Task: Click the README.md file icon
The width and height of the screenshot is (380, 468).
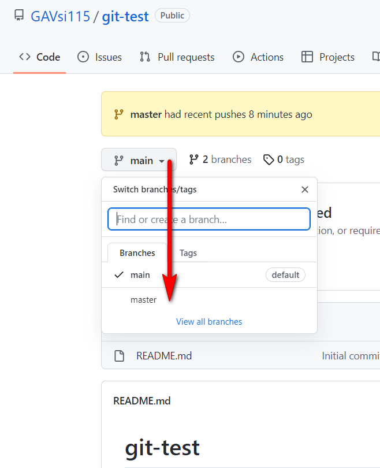Action: click(x=120, y=356)
